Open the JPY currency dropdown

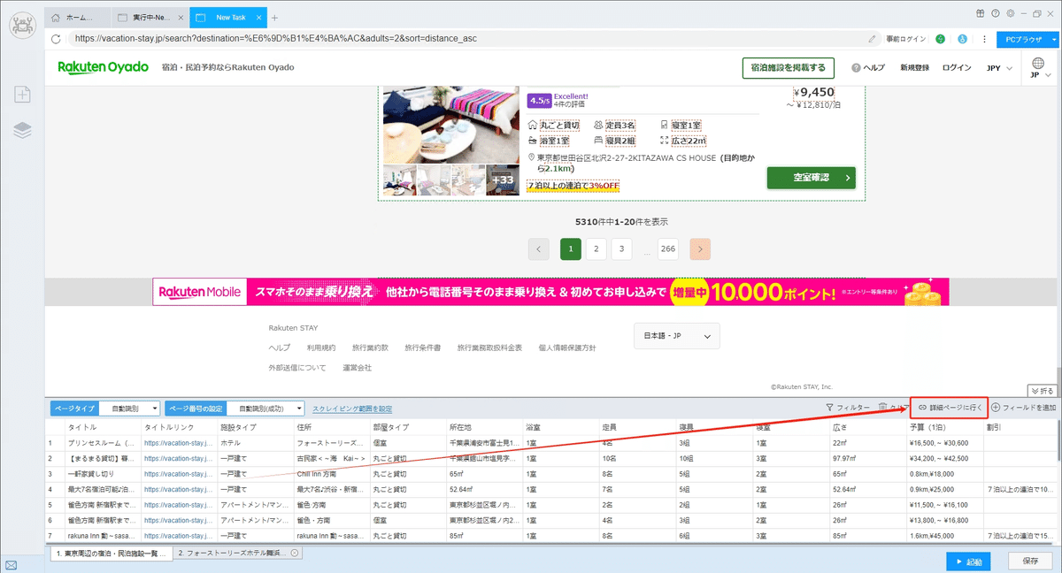pyautogui.click(x=999, y=68)
